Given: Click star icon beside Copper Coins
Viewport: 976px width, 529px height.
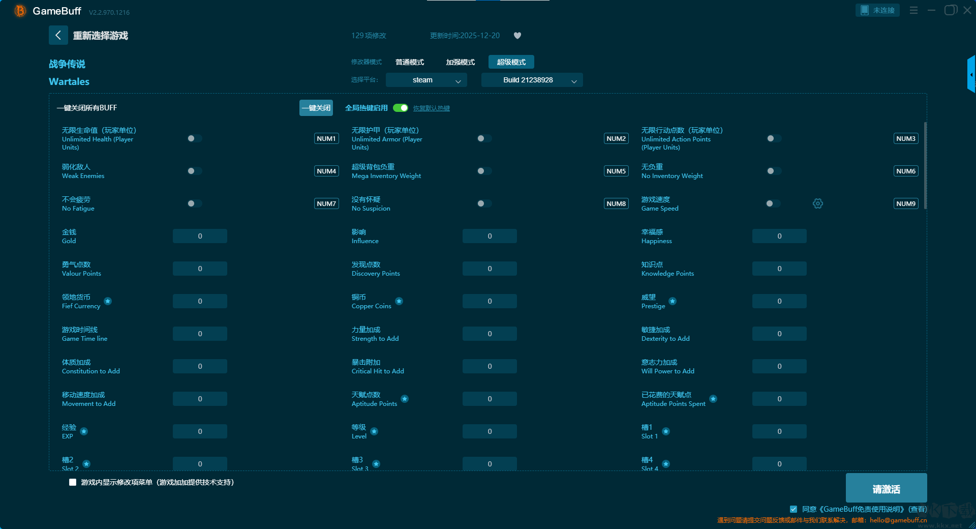Looking at the screenshot, I should 399,301.
